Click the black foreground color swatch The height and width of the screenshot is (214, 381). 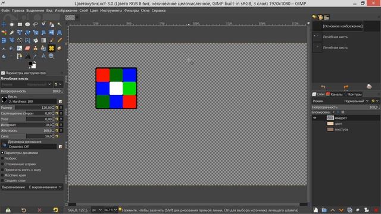point(30,64)
